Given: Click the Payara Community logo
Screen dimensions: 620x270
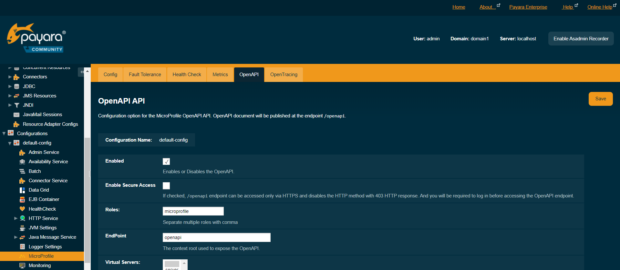Looking at the screenshot, I should click(36, 38).
